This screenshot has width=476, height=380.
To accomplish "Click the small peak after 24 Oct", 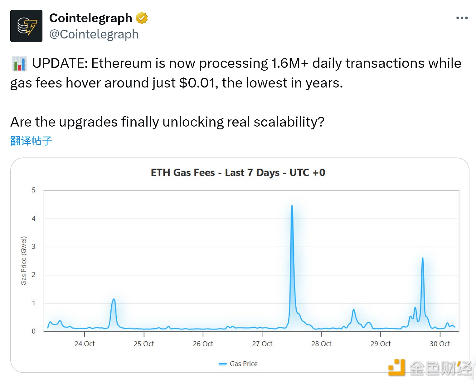I will point(114,300).
